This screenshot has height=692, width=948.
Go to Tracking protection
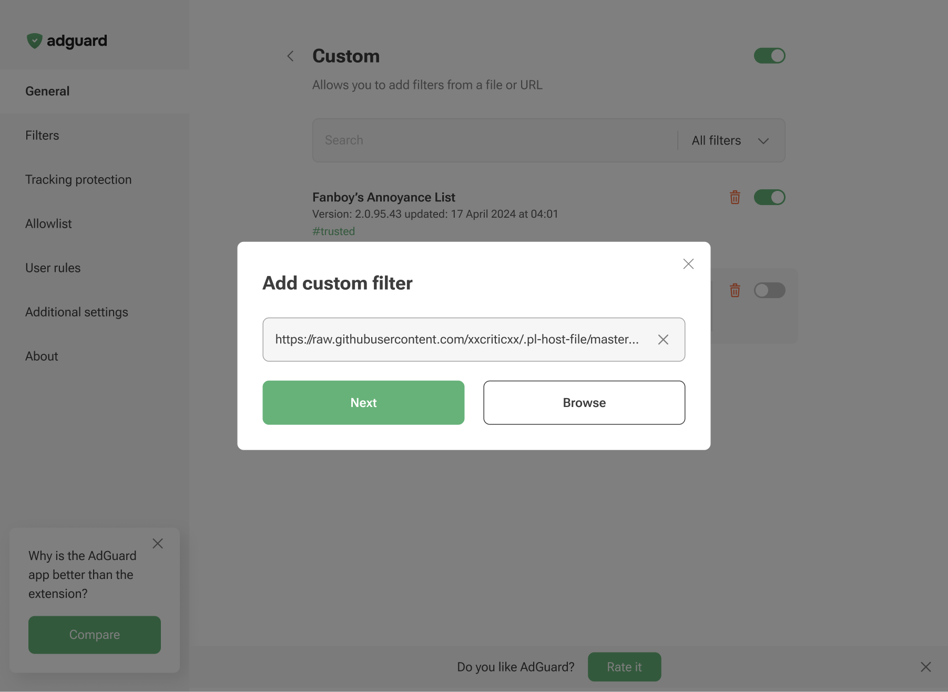click(95, 180)
